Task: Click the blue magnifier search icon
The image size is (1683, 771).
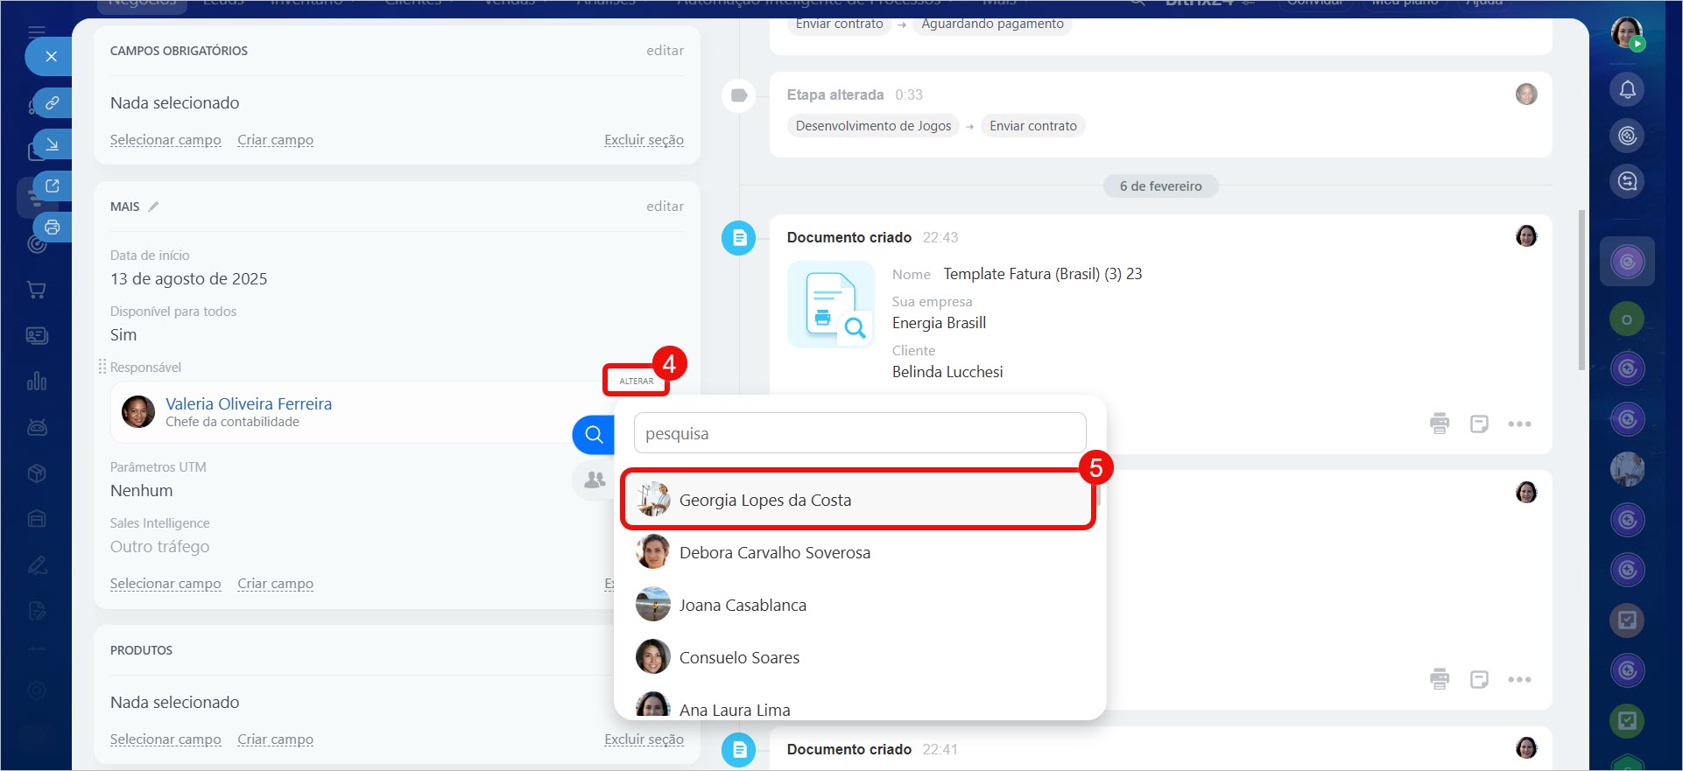Action: click(594, 434)
